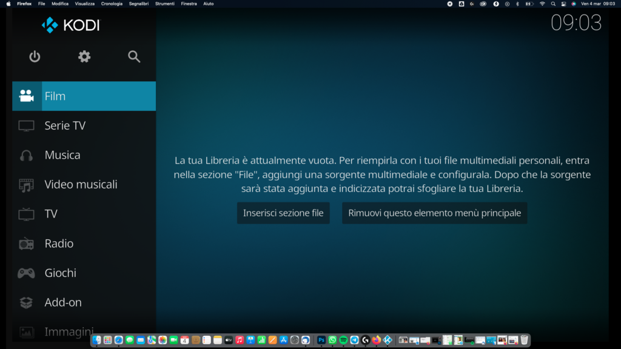Open Safari from the Dock
The height and width of the screenshot is (349, 621).
coord(118,340)
